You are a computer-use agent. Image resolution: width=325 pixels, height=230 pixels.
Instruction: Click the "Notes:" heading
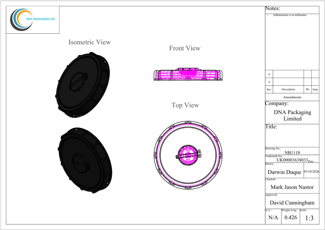click(x=272, y=9)
